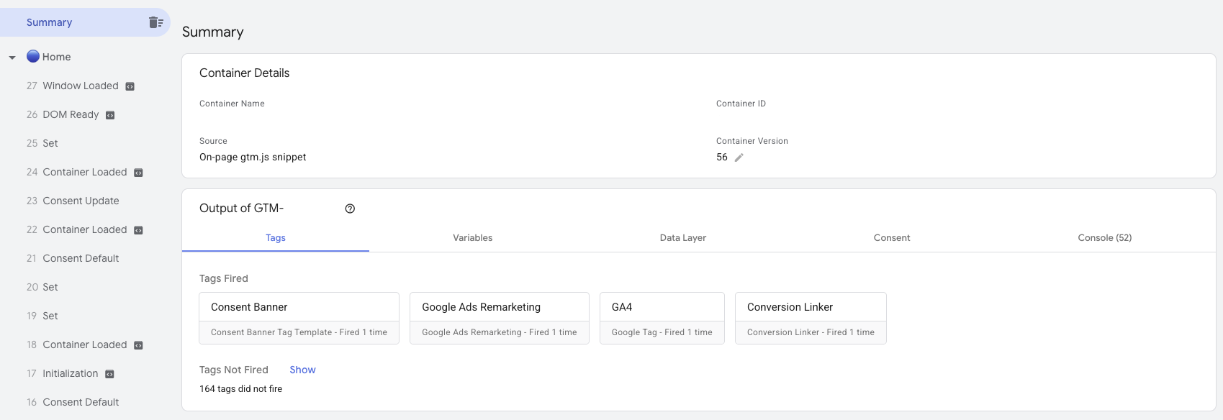The width and height of the screenshot is (1223, 420).
Task: Open the Console (52) tab
Action: coord(1104,238)
